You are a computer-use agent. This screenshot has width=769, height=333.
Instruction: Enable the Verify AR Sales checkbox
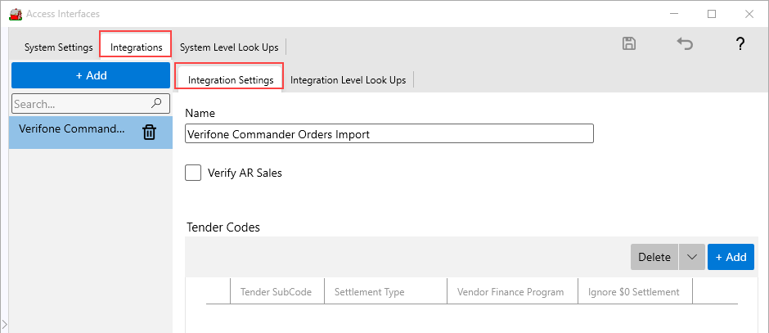pyautogui.click(x=193, y=173)
